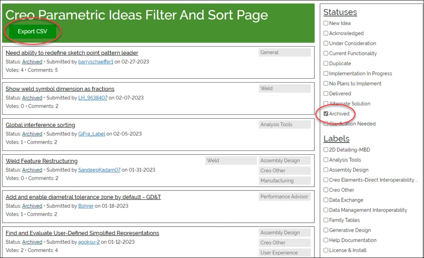Click the Statuses section heading

pyautogui.click(x=340, y=12)
